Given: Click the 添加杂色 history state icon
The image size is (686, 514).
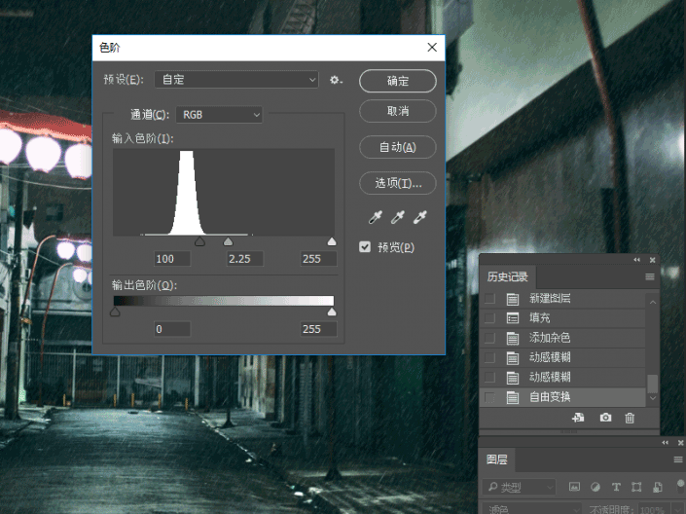Looking at the screenshot, I should point(513,338).
